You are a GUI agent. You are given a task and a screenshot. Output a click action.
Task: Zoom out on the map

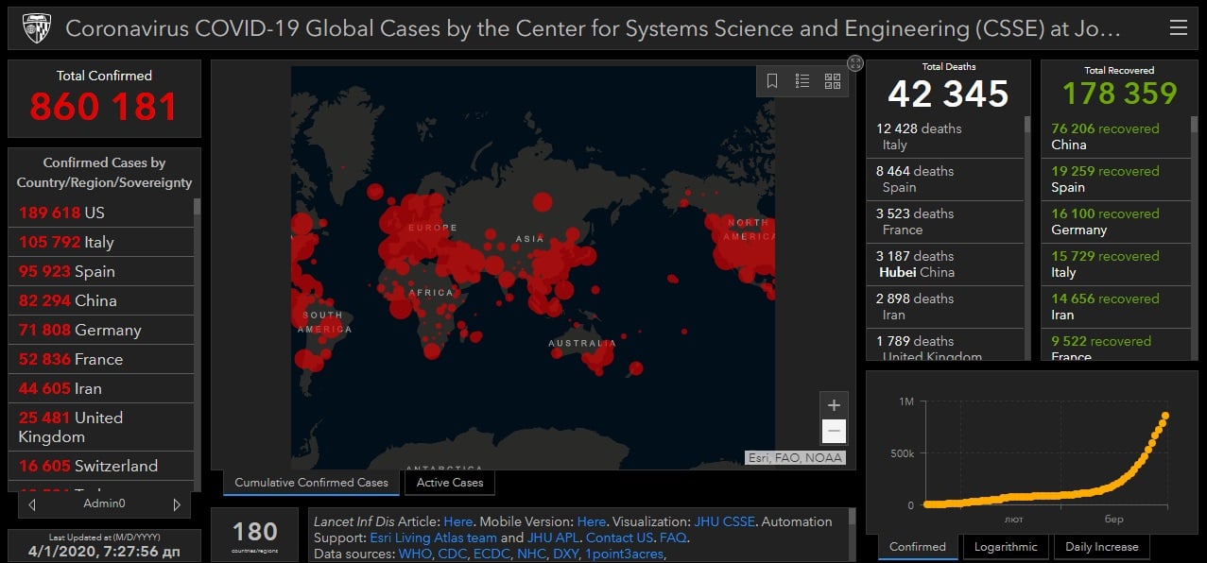click(x=834, y=432)
